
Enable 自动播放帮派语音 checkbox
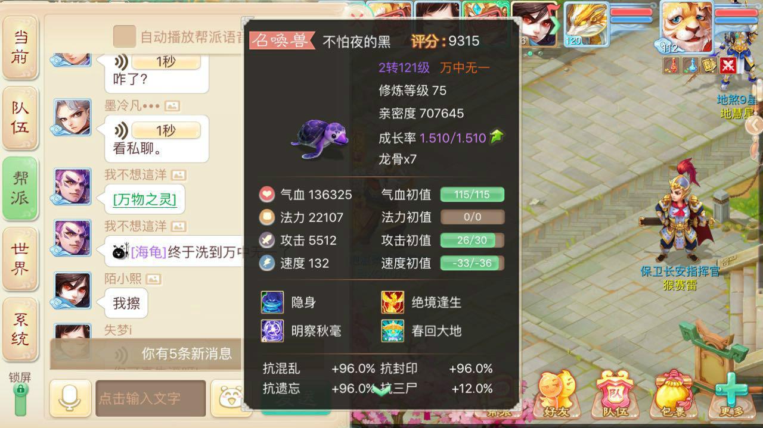(x=125, y=36)
